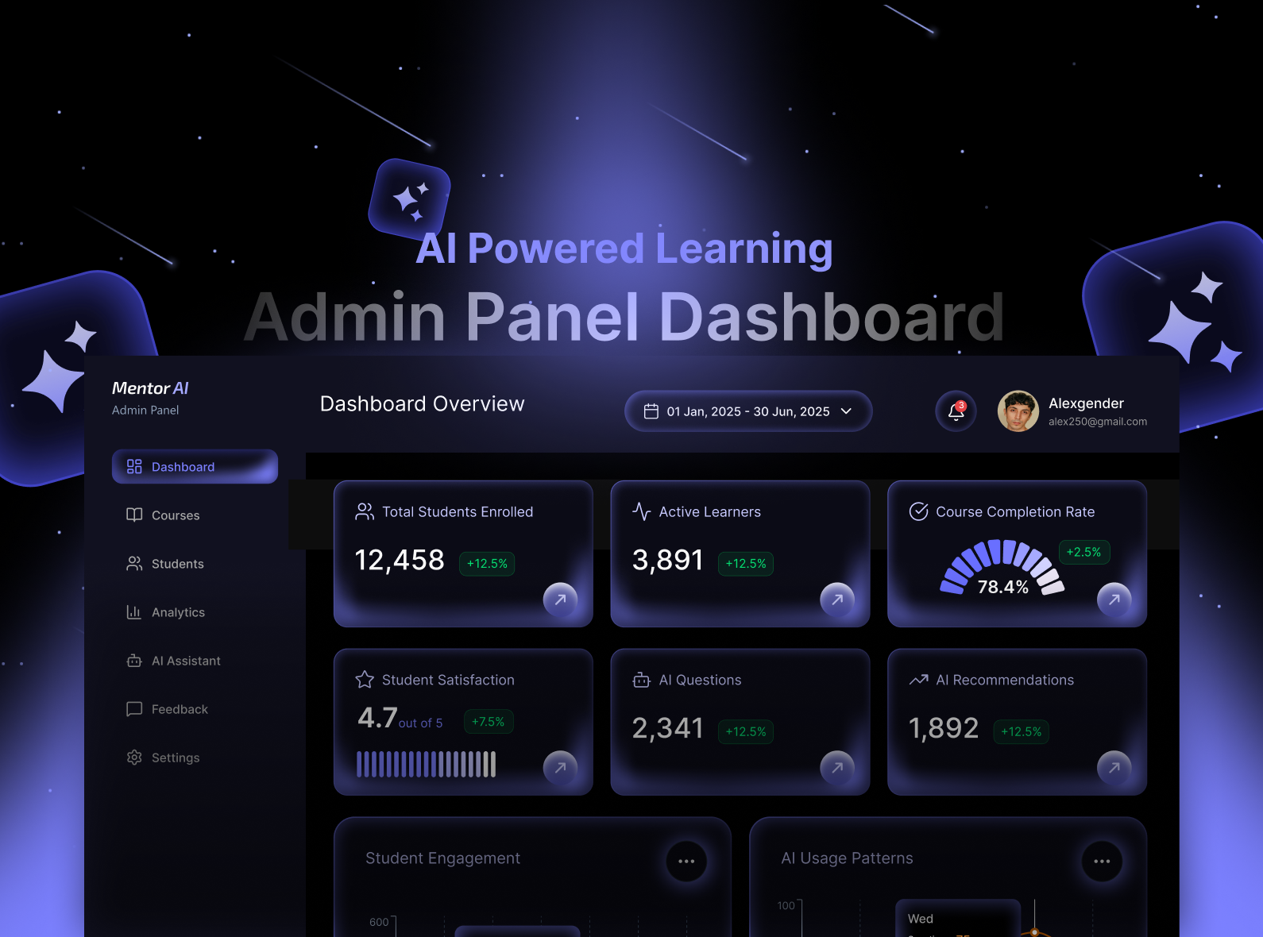The height and width of the screenshot is (937, 1263).
Task: Click the Total Students Enrolled people icon
Action: point(365,511)
